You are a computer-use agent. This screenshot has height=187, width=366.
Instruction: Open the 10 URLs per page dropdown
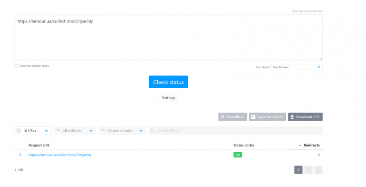click(33, 131)
